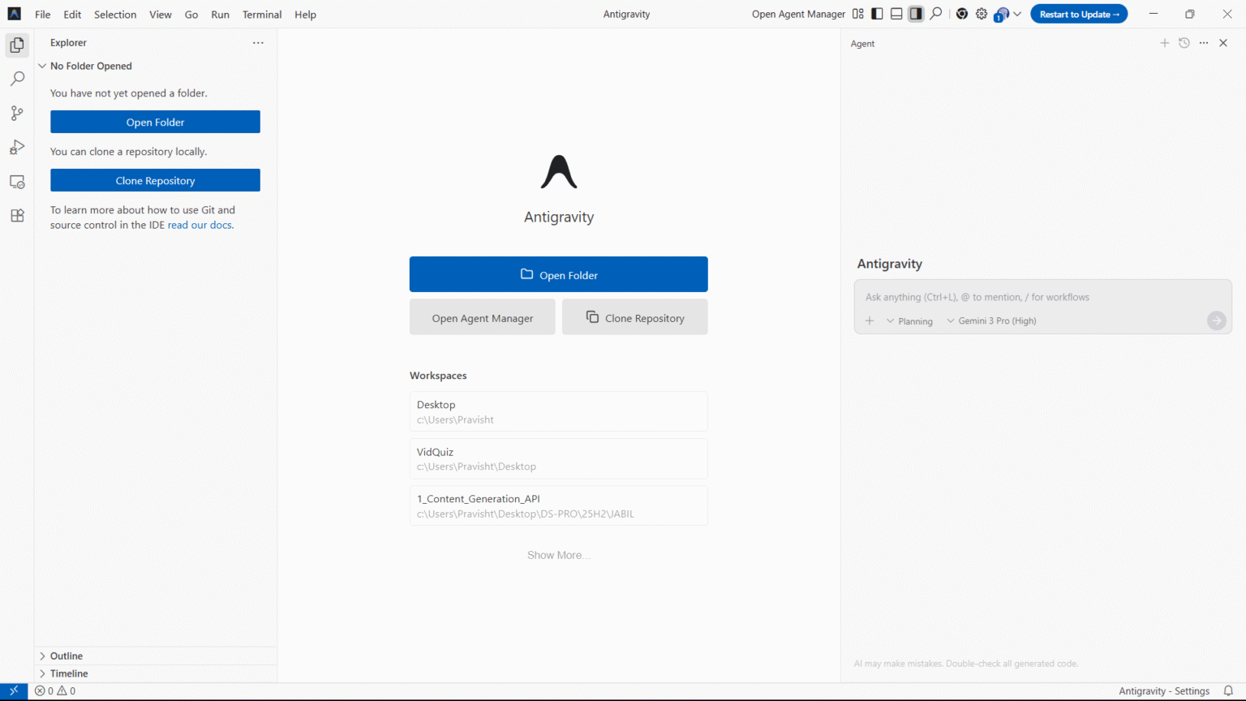Open the Selection menu
This screenshot has width=1246, height=701.
pos(115,14)
